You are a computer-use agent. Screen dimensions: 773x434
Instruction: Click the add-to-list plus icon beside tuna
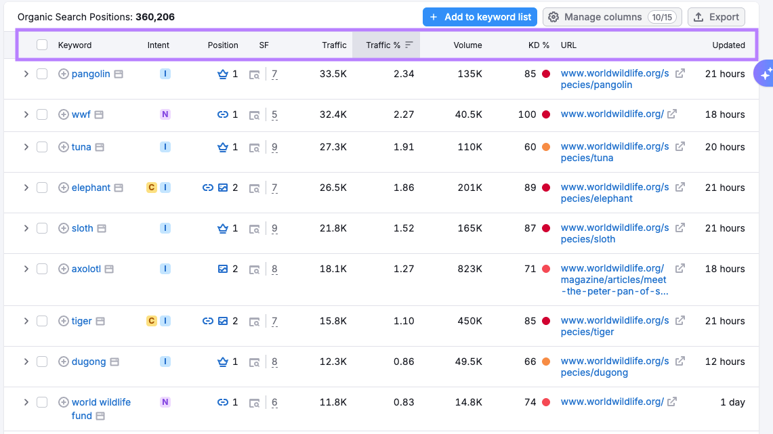point(62,146)
